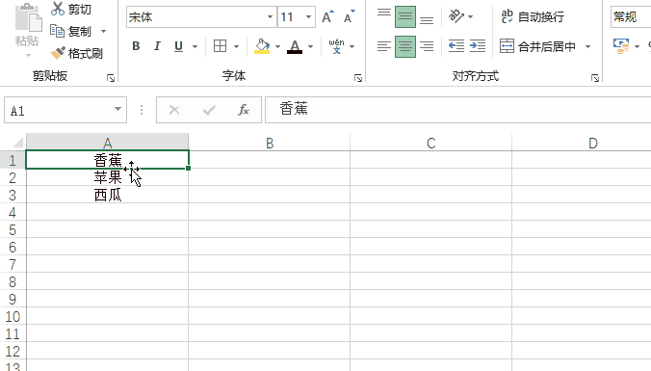Open the font size dropdown showing 11
This screenshot has width=651, height=371.
point(308,17)
